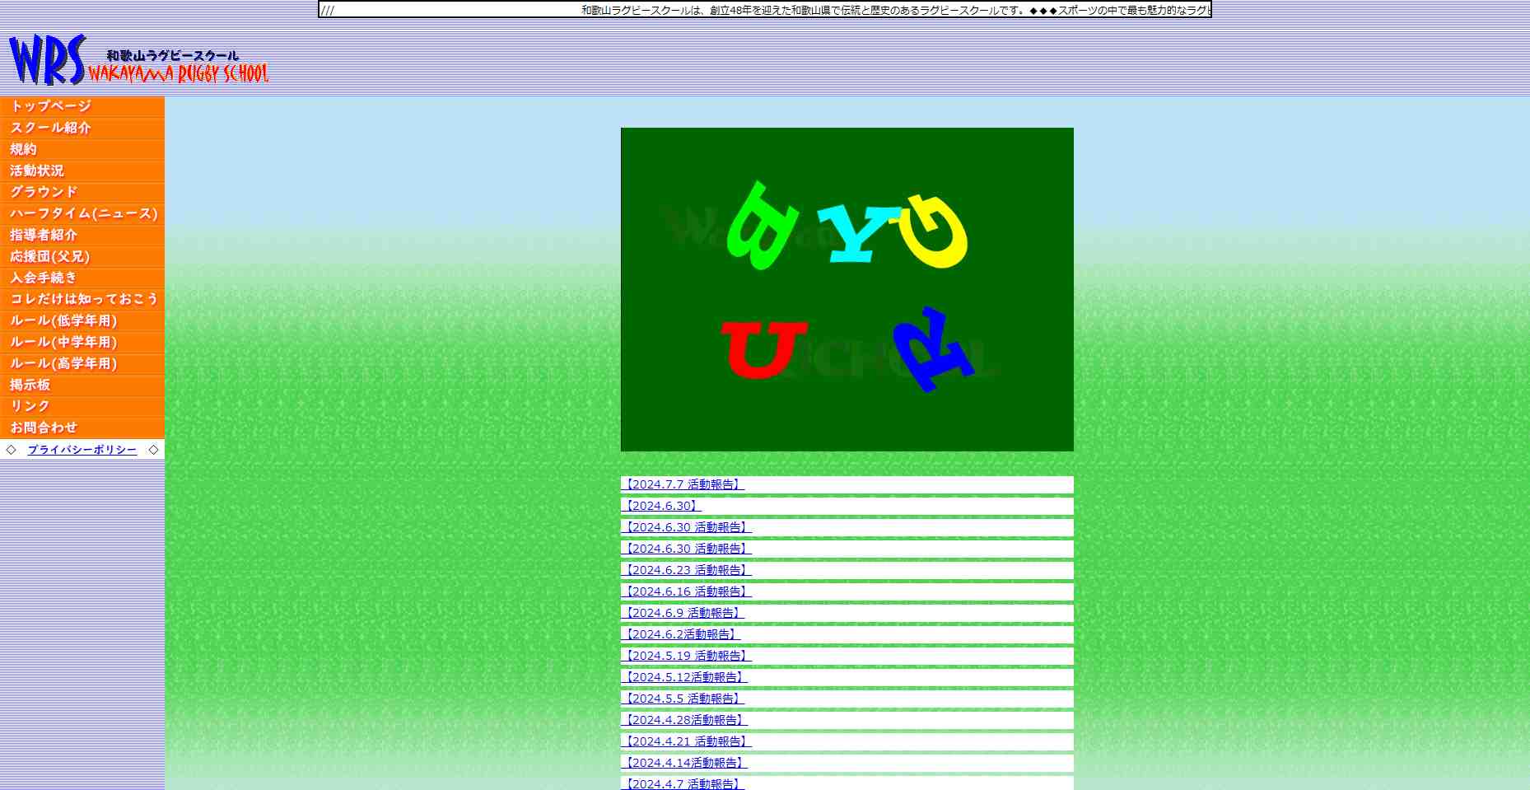1530x790 pixels.
Task: Select 活動状況 from the sidebar
Action: click(x=37, y=171)
